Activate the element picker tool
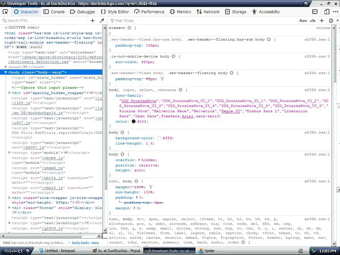340x255 pixels. coord(5,12)
